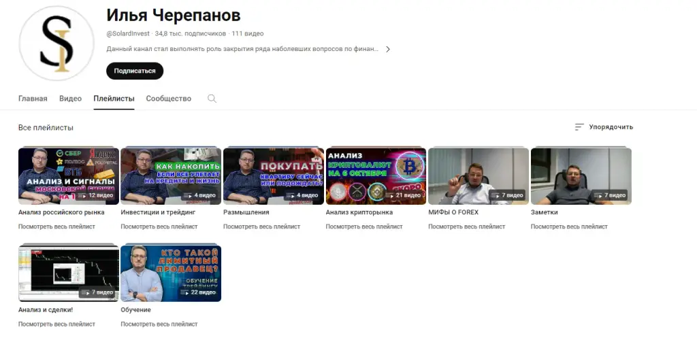Expand the channel description chevron arrow
Image resolution: width=697 pixels, height=338 pixels.
(387, 49)
